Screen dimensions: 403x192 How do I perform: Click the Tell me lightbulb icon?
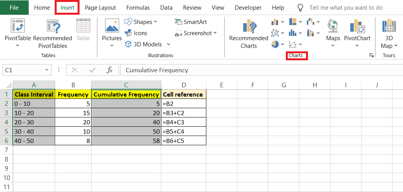(300, 8)
